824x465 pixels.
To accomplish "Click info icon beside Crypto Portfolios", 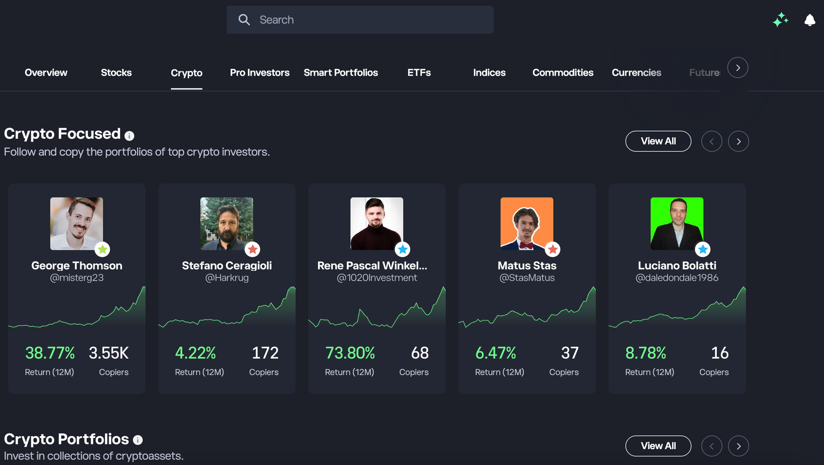I will 138,440.
